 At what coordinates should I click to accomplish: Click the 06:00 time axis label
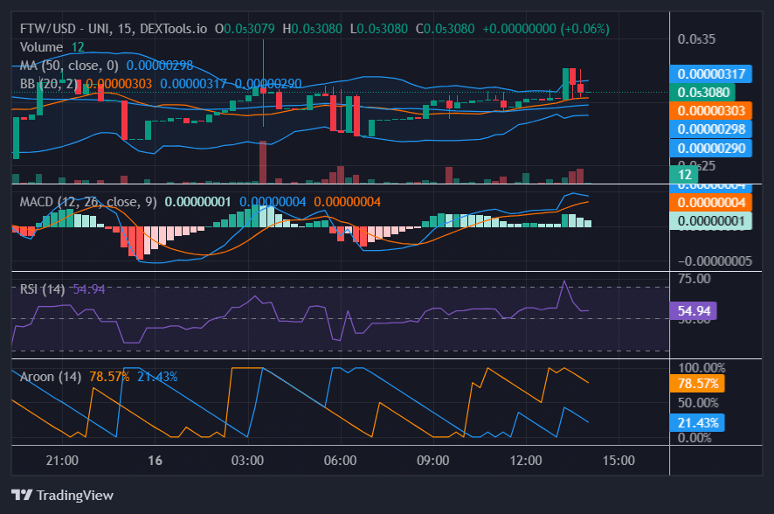coord(340,461)
